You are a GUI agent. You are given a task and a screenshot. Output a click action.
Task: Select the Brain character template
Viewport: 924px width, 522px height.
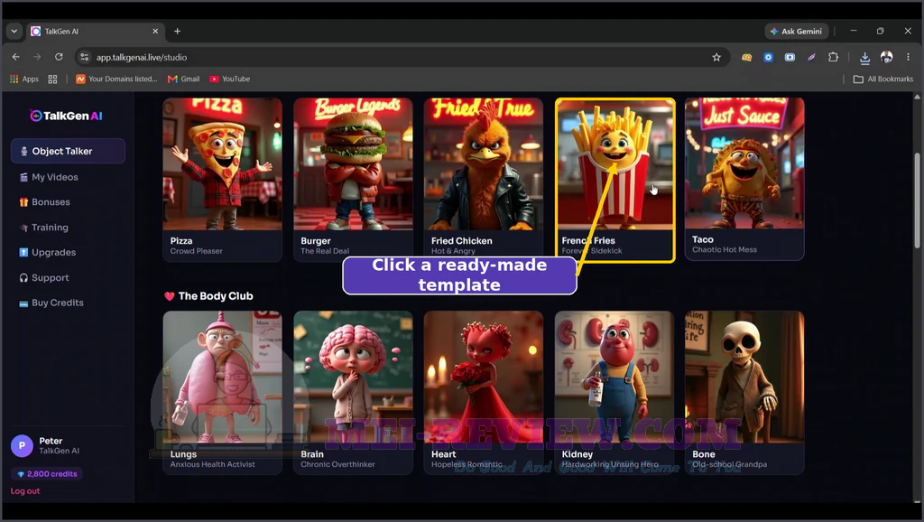coord(353,392)
